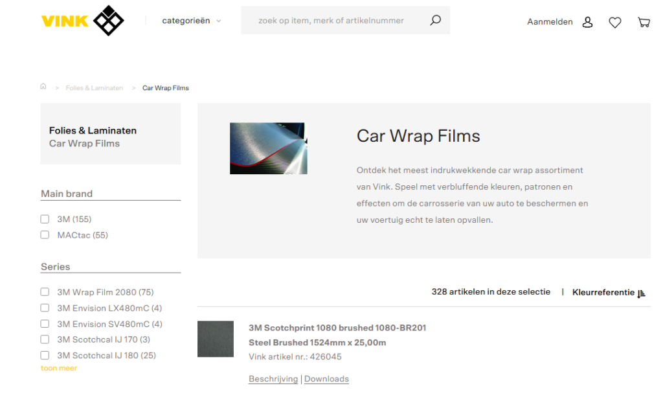
Task: Open the 3M Scotchprint 1080 brushed product title
Action: pos(337,335)
